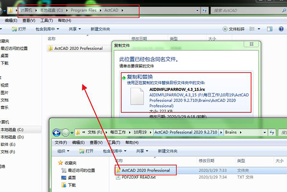Select 本地磁盘 (C:) in left sidebar
The width and height of the screenshot is (287, 192).
[x=11, y=130]
